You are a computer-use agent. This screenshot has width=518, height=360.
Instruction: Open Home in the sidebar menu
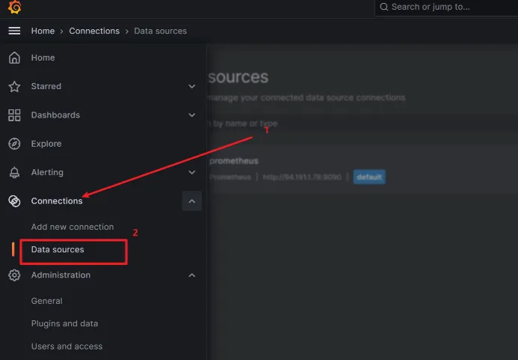[43, 58]
